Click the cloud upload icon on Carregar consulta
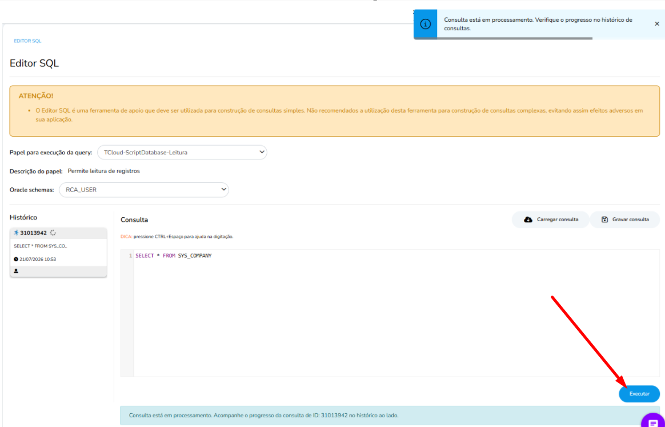 coord(528,220)
